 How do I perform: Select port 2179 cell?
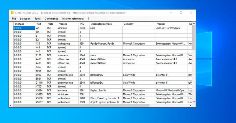coord(41,55)
